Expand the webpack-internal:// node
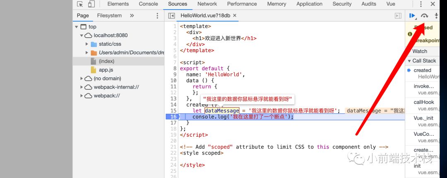 point(82,87)
